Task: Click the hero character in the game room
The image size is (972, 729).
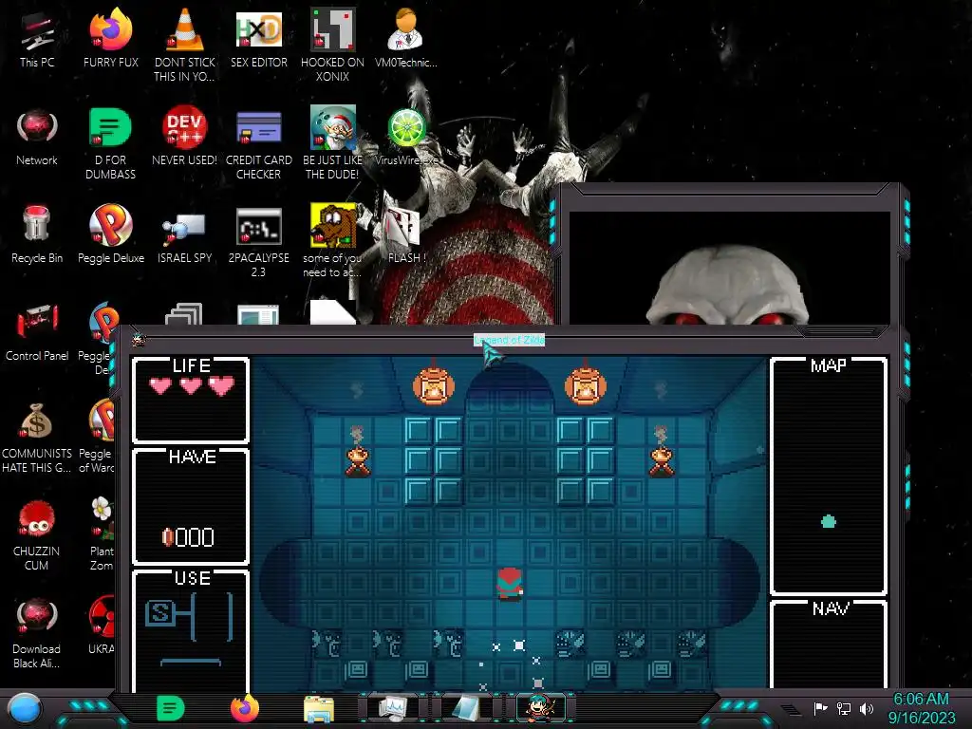Action: pyautogui.click(x=510, y=584)
